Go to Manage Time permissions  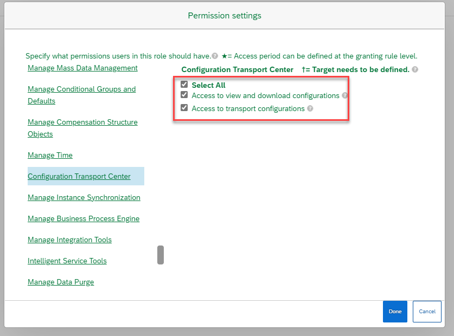click(50, 156)
